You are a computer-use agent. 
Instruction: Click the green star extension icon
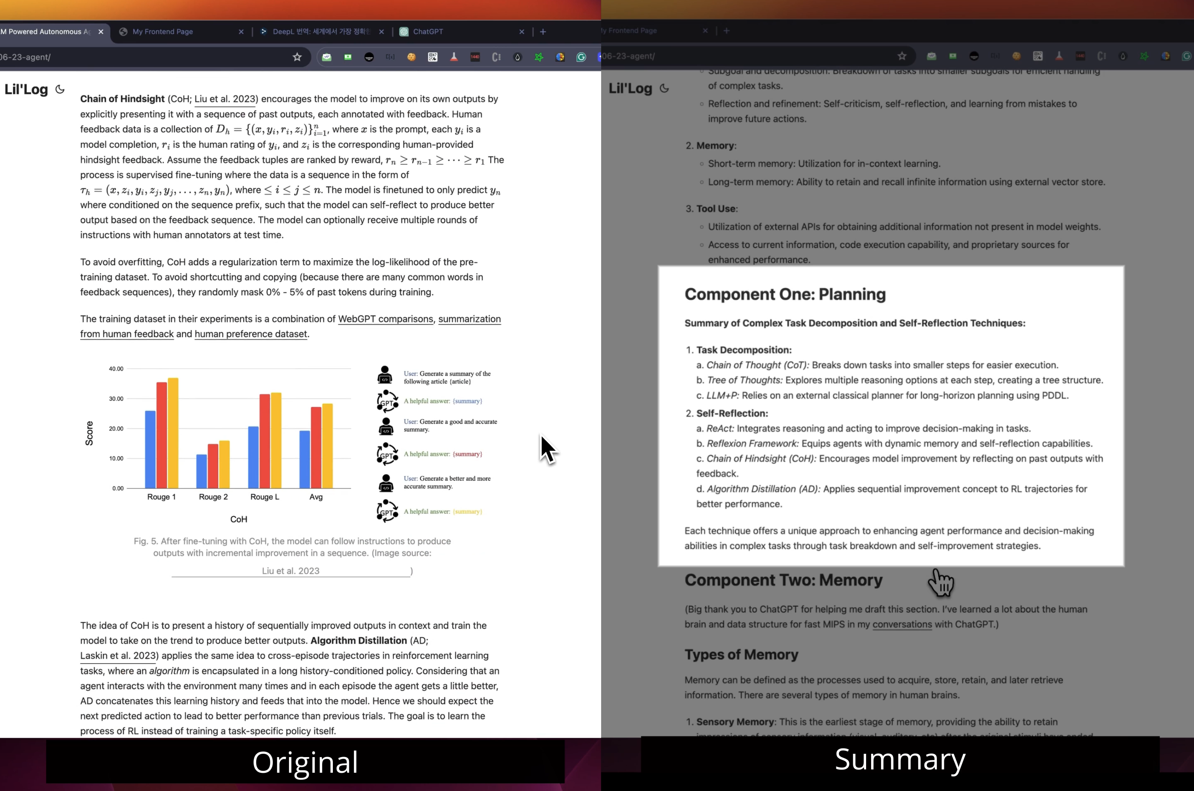(x=539, y=57)
